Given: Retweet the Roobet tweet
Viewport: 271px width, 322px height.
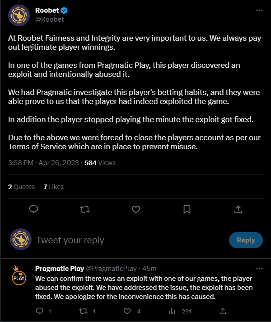Looking at the screenshot, I should click(x=84, y=209).
